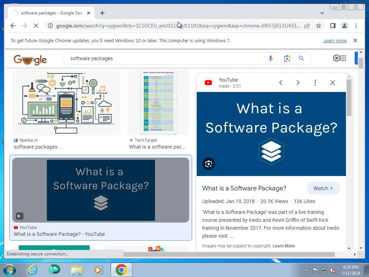
Task: Click the magnifier search button
Action: 301,58
